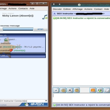The image size is (110, 110).
Task: Open the Discuter menu in chat window
Action: (57, 9)
